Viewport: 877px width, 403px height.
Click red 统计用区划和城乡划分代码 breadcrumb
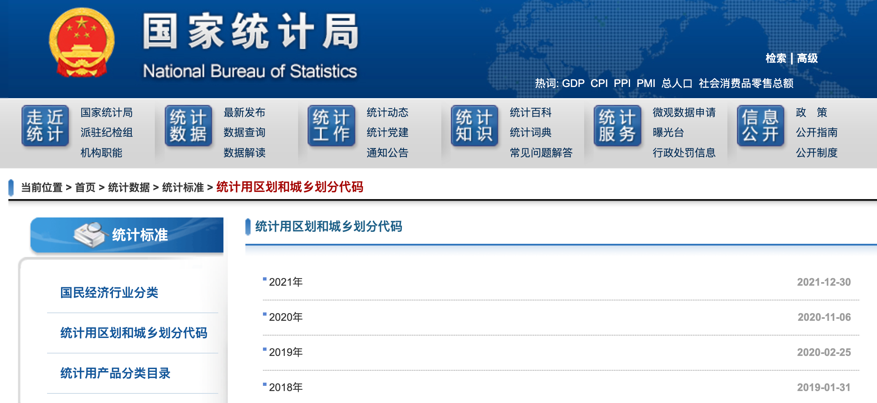[x=290, y=187]
